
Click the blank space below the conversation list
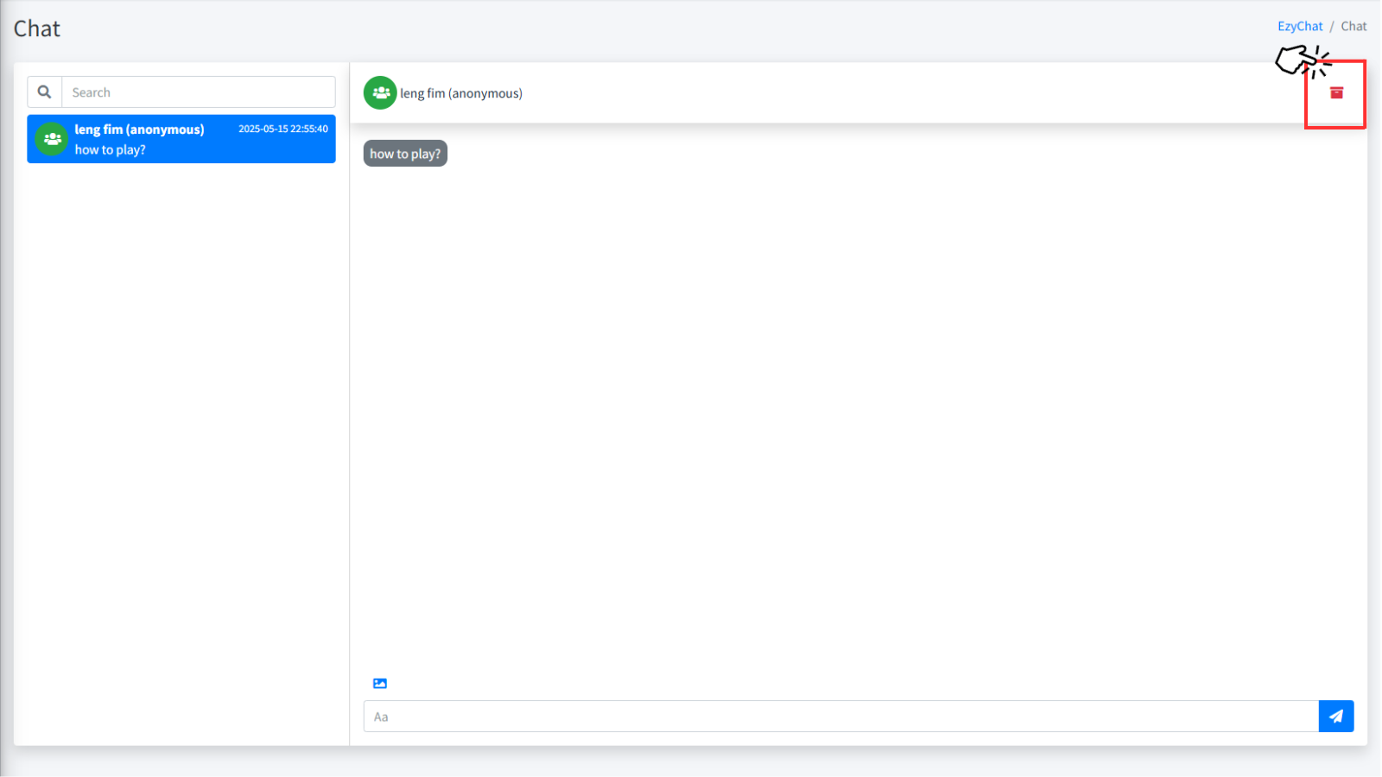click(181, 449)
